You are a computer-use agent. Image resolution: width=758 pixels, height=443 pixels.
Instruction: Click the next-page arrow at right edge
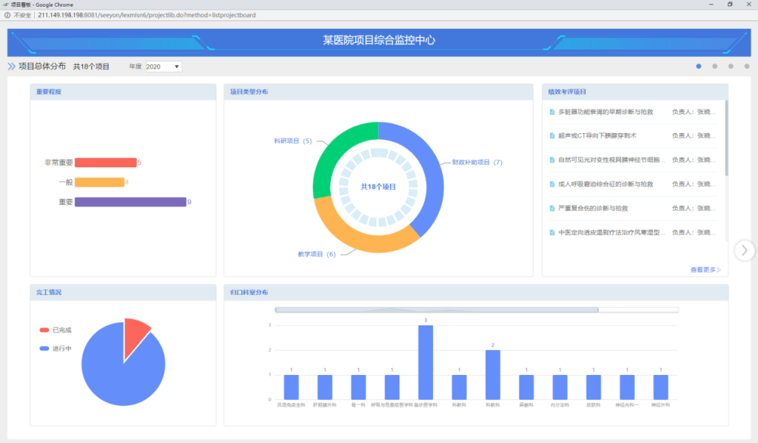(744, 251)
